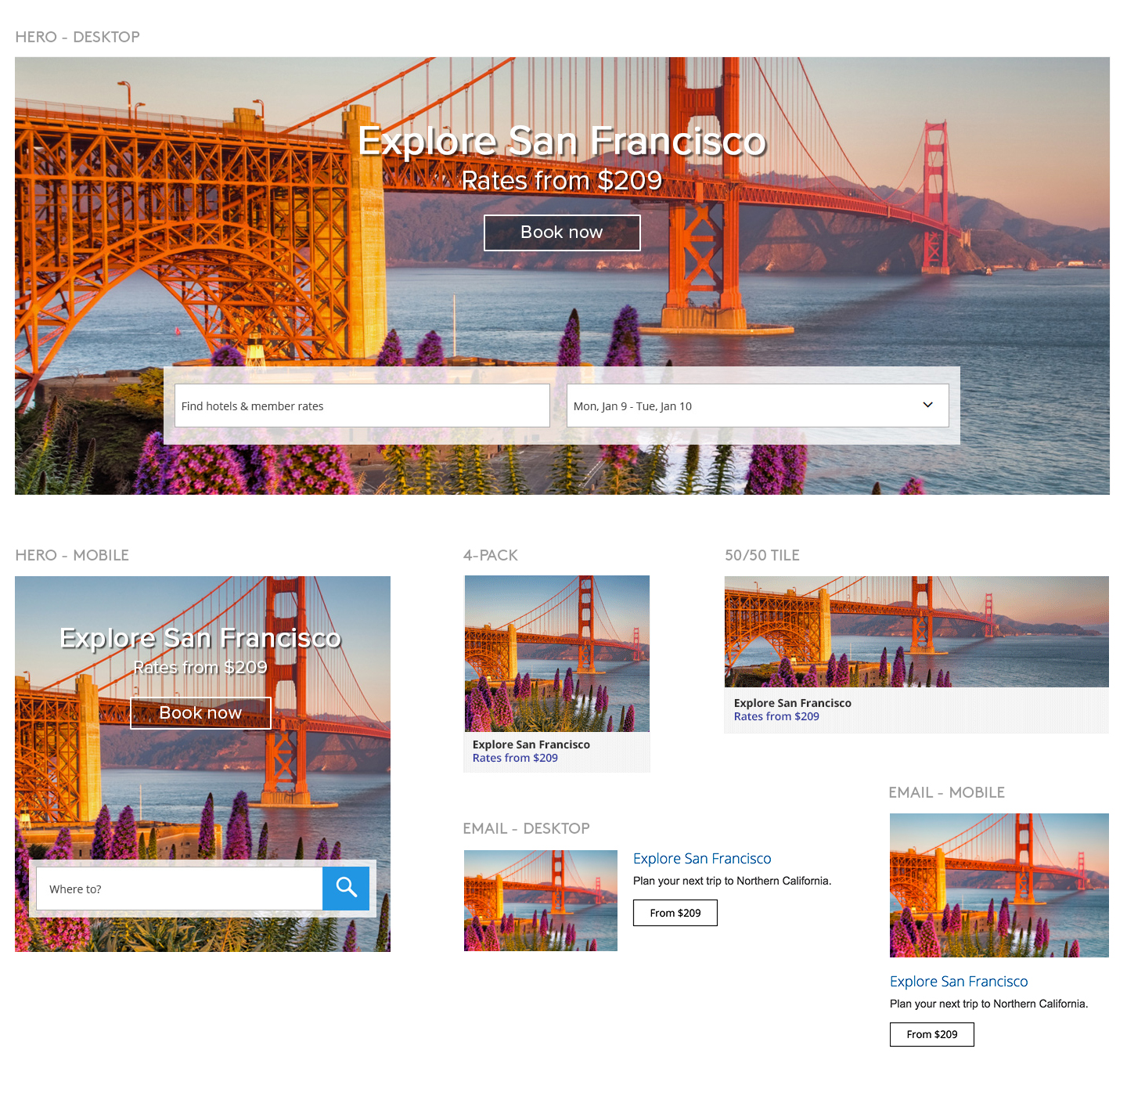Open the 4-Pack Golden Gate Bridge image

pyautogui.click(x=556, y=654)
